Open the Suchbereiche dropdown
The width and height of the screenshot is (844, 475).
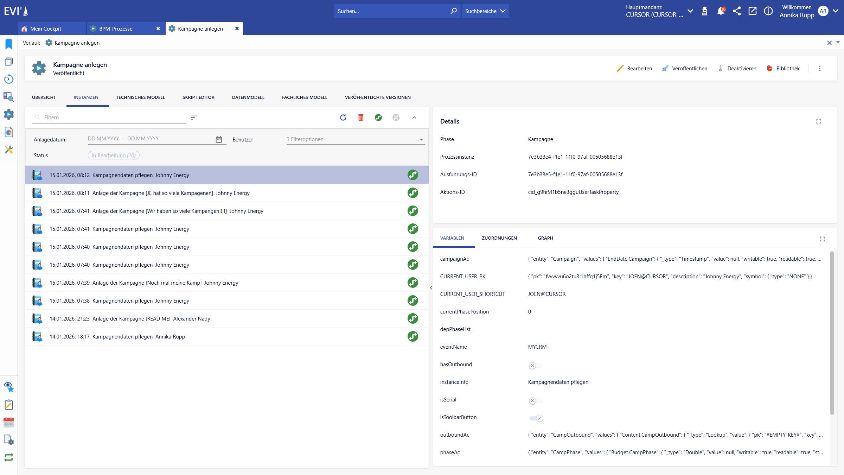pos(485,11)
